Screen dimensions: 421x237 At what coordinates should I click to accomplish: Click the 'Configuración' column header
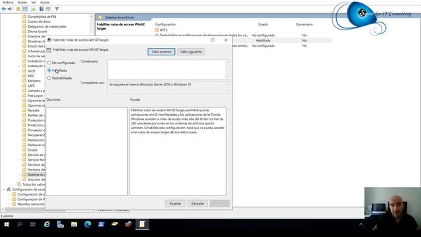point(165,24)
